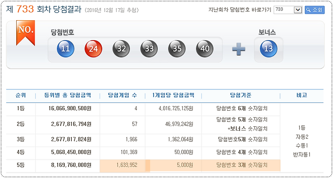Screen dimensions: 333x178
Task: Click the 반자동1 remark text
Action: pos(302,154)
